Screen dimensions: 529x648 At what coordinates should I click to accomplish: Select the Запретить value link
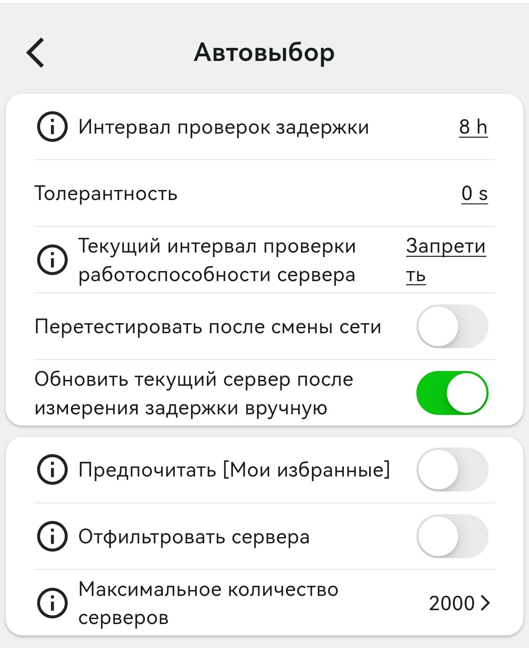446,260
